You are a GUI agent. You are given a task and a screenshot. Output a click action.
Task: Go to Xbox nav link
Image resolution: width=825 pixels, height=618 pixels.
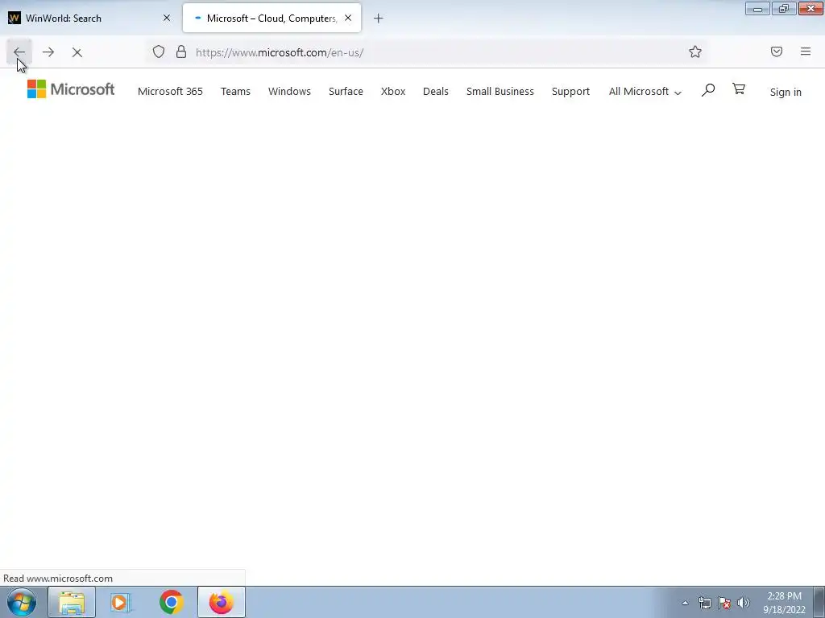(393, 92)
